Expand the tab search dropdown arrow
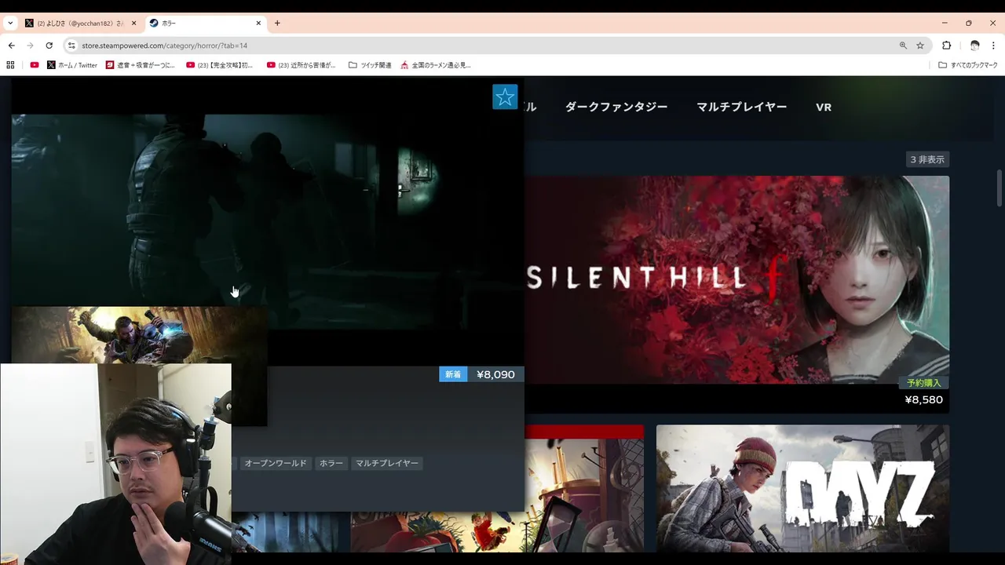Image resolution: width=1005 pixels, height=565 pixels. click(x=10, y=24)
